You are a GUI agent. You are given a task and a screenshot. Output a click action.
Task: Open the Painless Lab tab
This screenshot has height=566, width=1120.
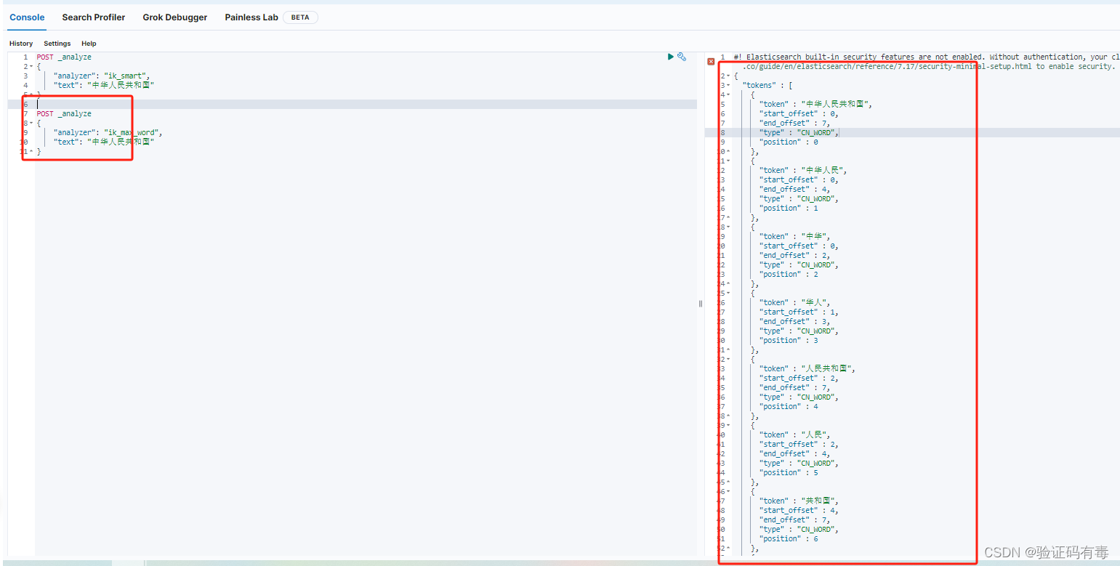(251, 17)
